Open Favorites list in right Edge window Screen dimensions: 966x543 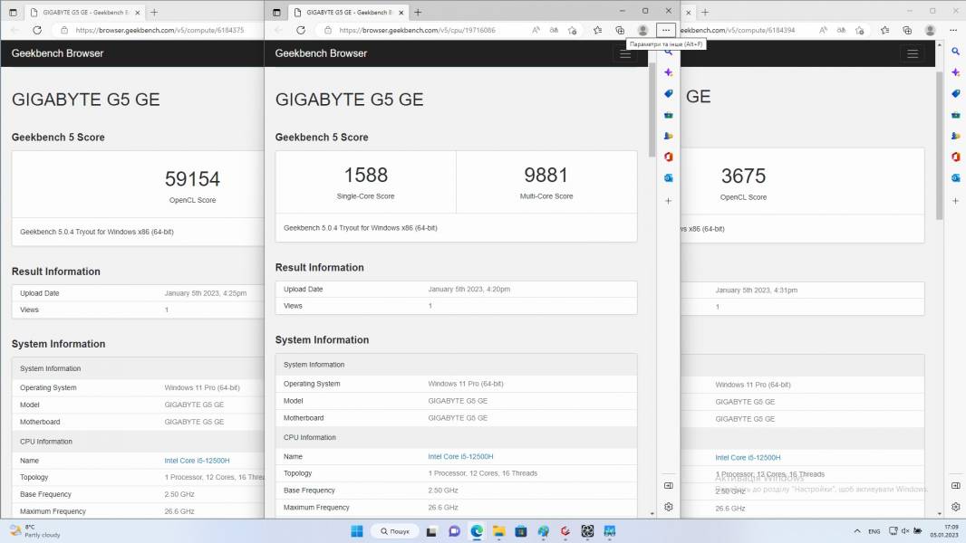[x=884, y=30]
